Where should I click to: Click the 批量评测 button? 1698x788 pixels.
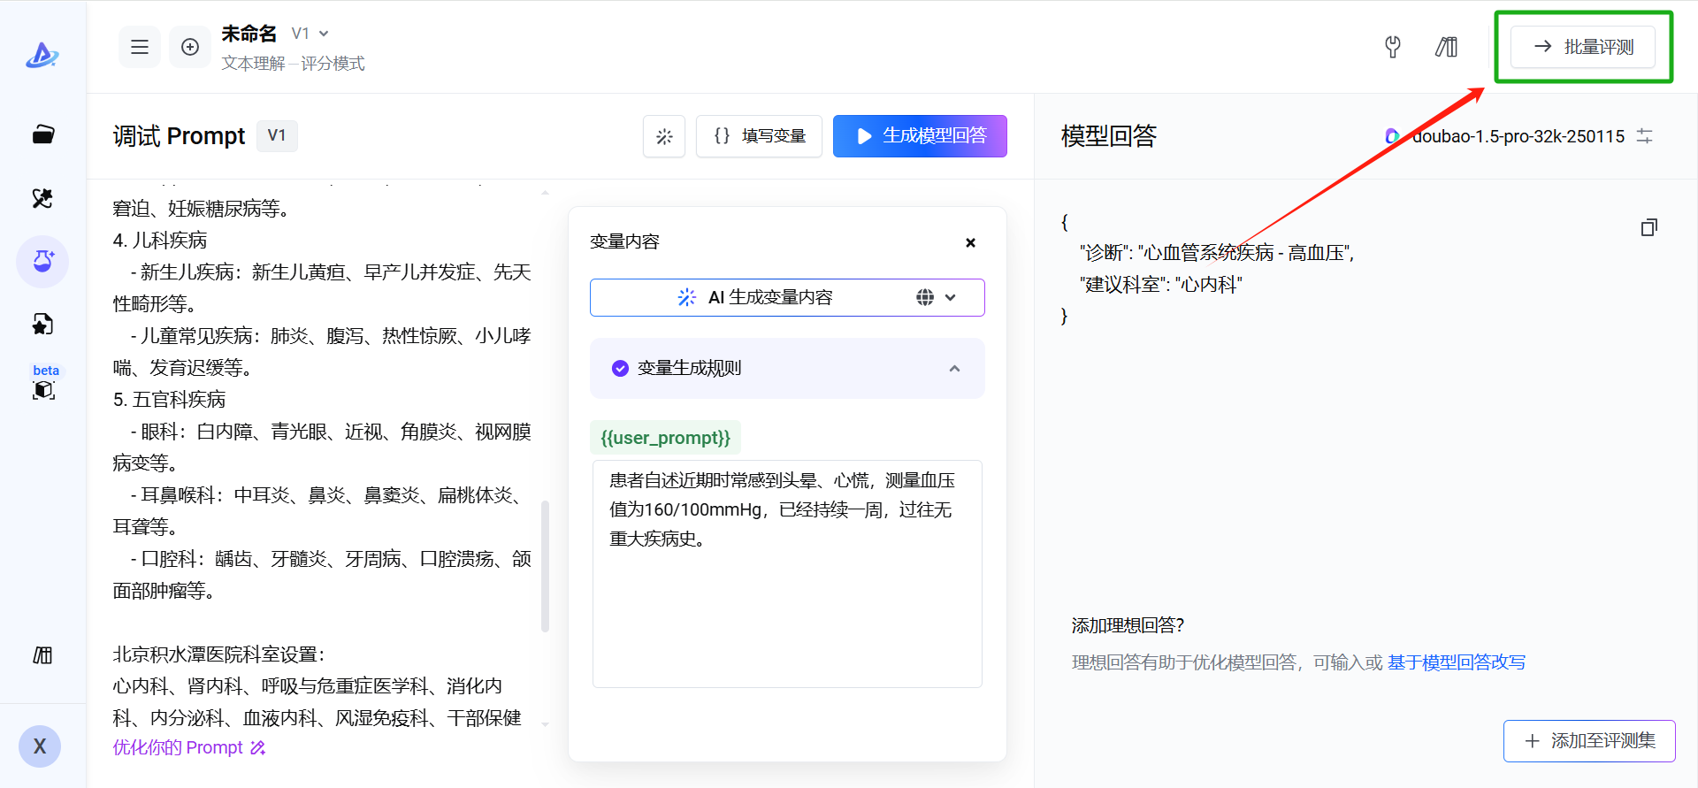point(1582,47)
